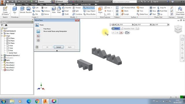Expand Split1 feature node
185x104 pixels.
point(2,60)
